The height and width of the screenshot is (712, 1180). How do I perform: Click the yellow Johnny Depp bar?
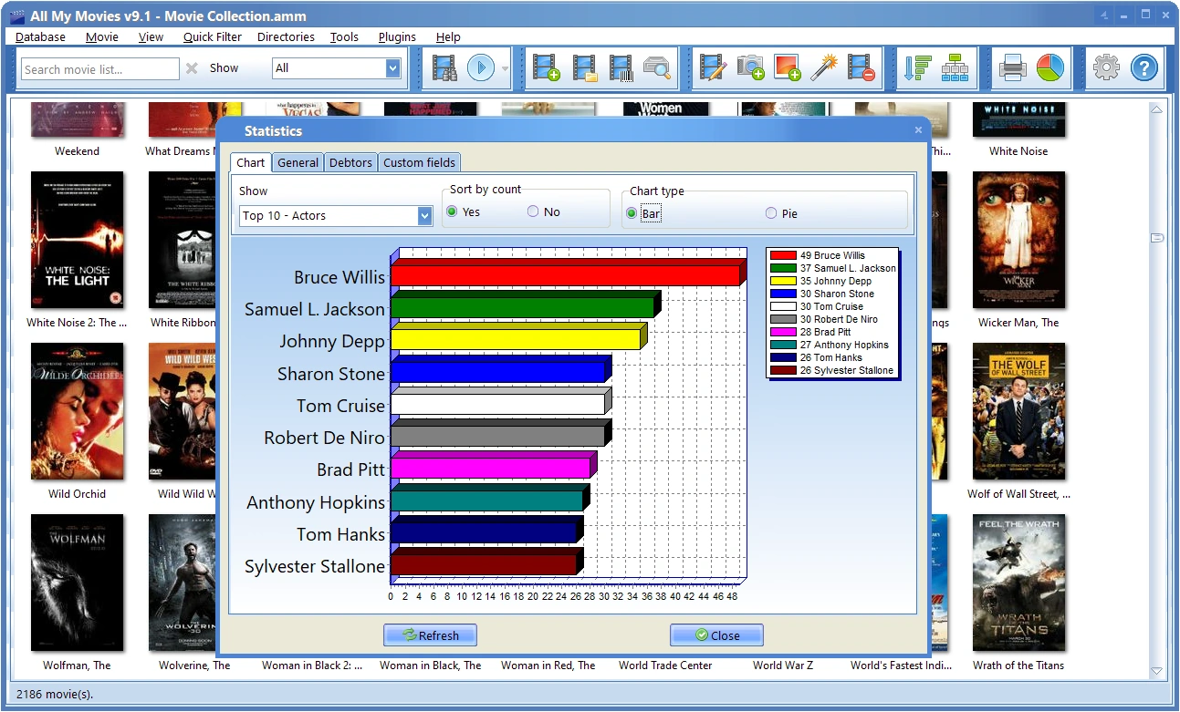(516, 340)
